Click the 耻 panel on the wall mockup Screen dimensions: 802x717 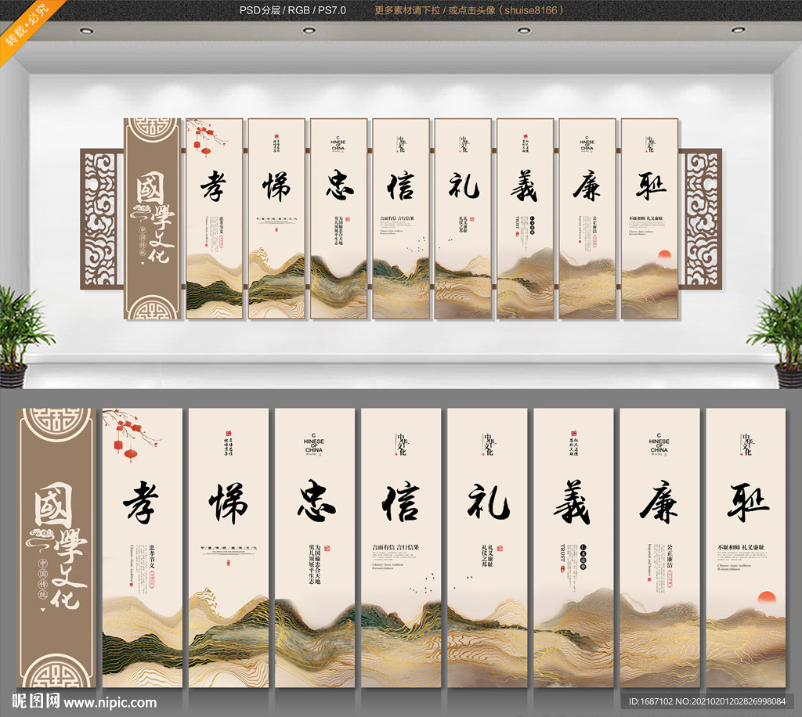pos(649,218)
